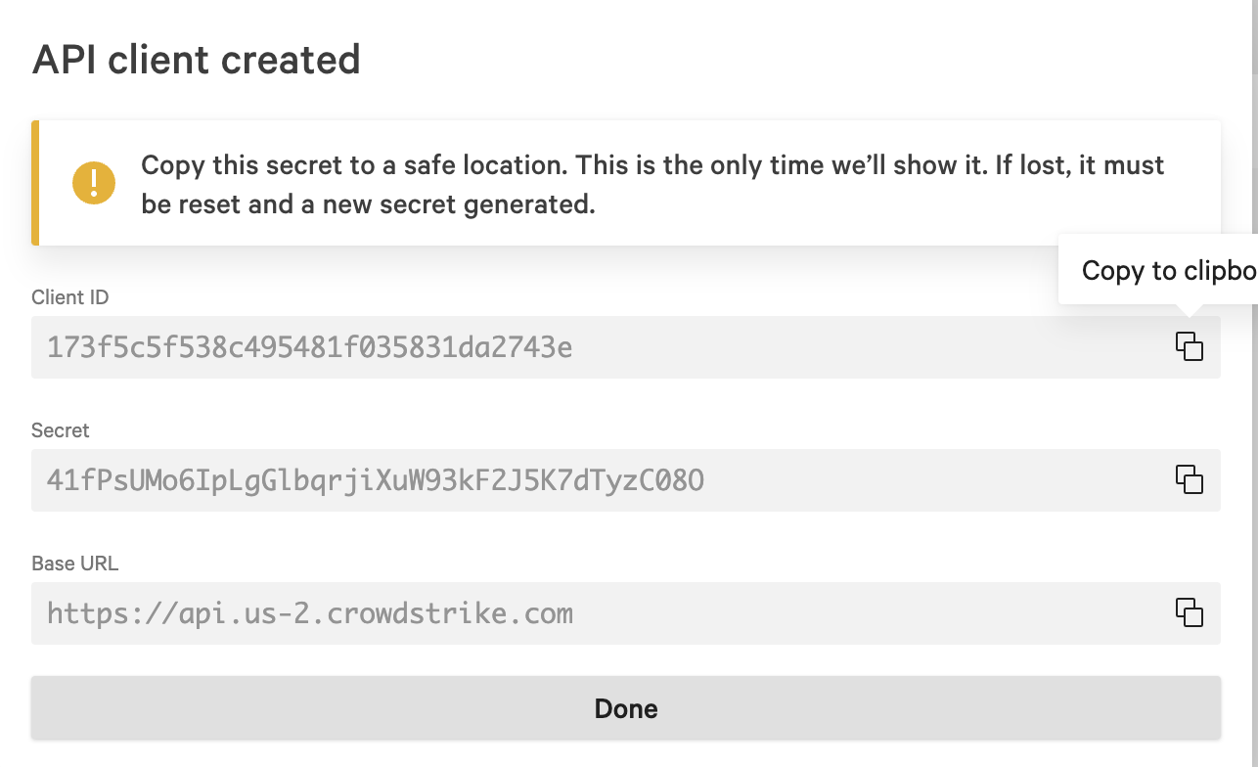Click the "Client ID" field label
1258x767 pixels.
tap(70, 297)
